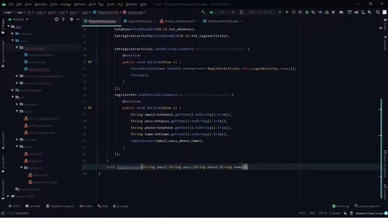Select the RegisterActivity.java editor tab

(x=101, y=21)
